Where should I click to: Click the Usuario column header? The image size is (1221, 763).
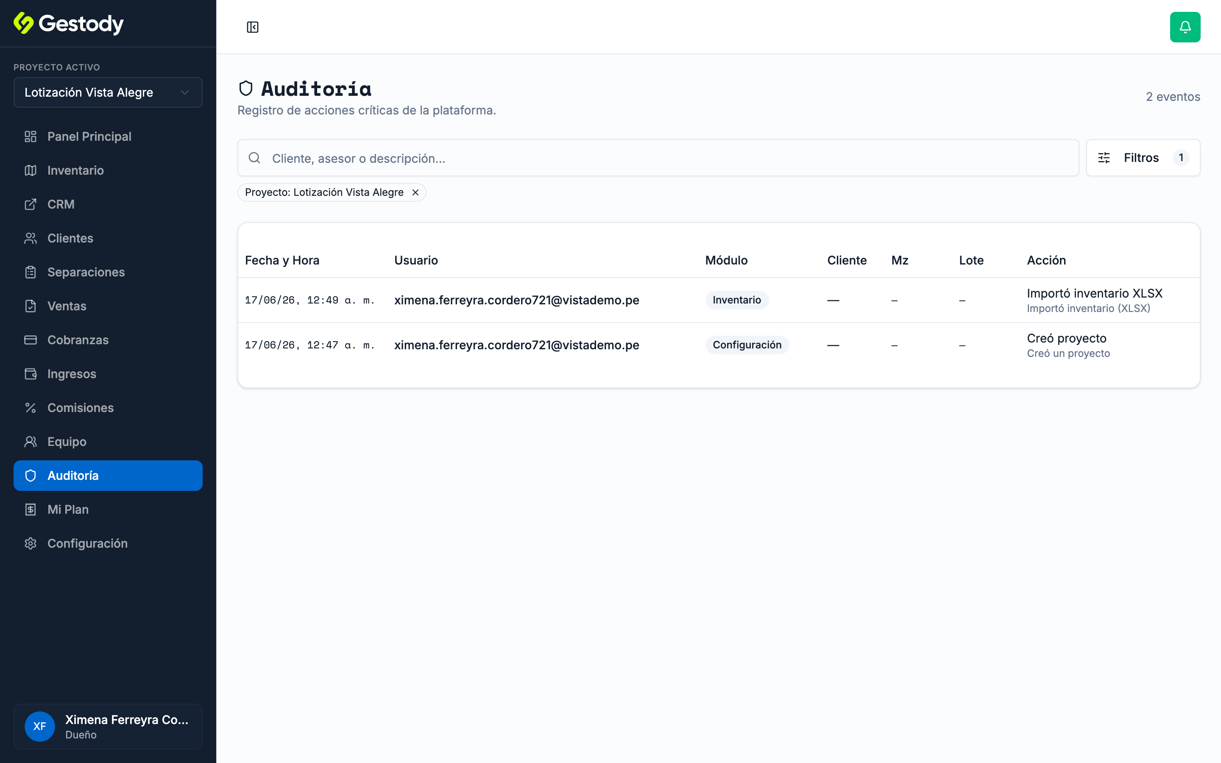click(416, 260)
